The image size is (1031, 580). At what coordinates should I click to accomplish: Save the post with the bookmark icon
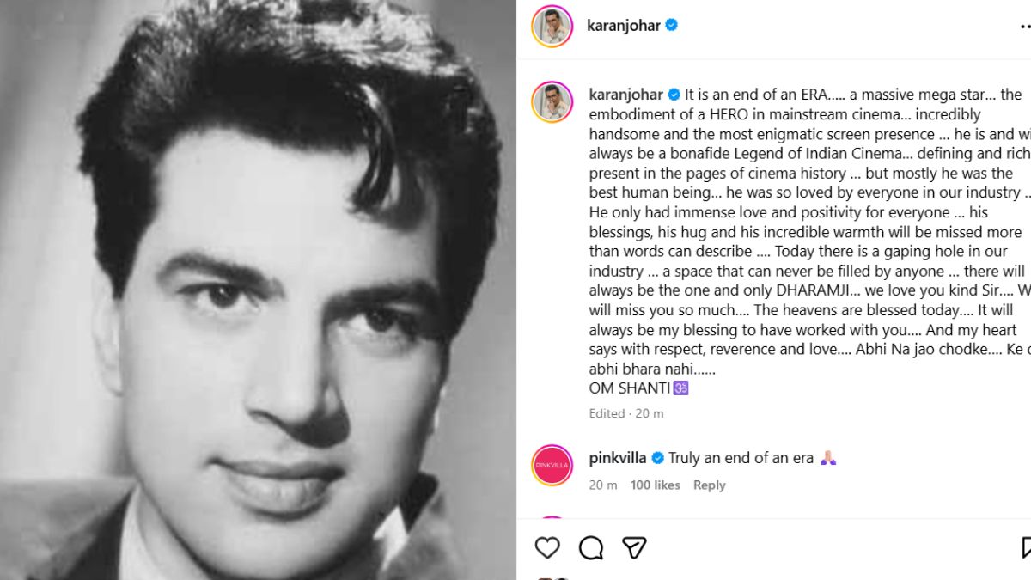[1026, 548]
